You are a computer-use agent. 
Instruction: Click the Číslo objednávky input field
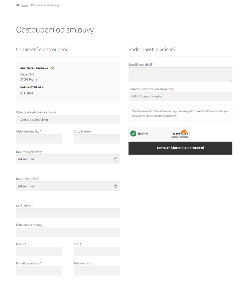39,139
